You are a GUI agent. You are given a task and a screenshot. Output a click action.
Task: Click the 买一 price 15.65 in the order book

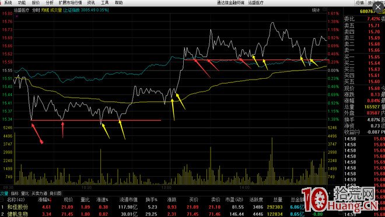[x=374, y=57]
